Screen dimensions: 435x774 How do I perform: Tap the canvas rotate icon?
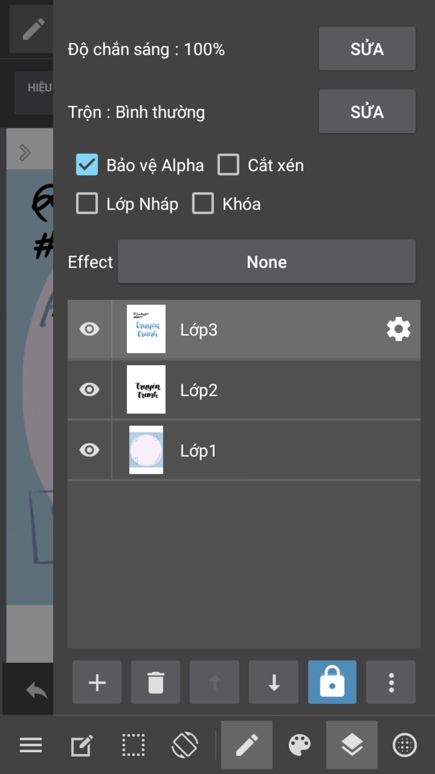point(185,745)
